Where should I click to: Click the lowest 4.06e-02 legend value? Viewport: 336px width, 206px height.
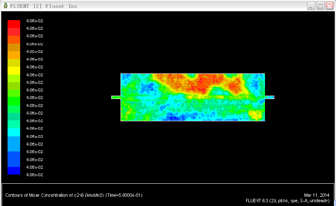pyautogui.click(x=34, y=175)
